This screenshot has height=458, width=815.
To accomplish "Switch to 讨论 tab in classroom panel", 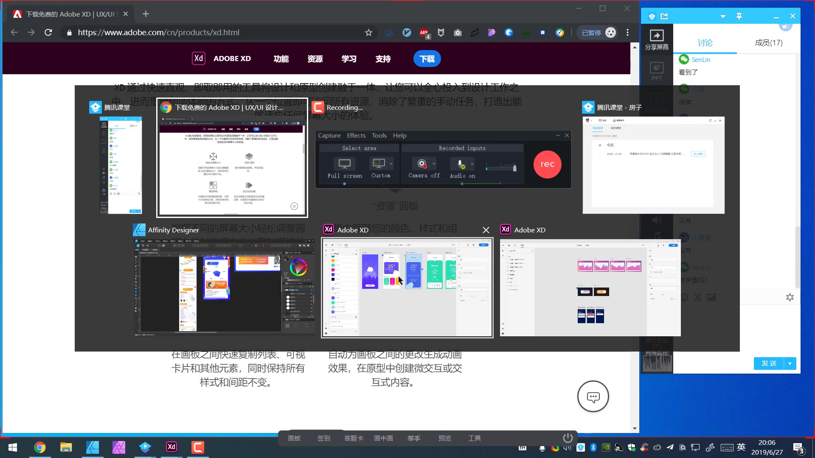I will click(x=705, y=43).
